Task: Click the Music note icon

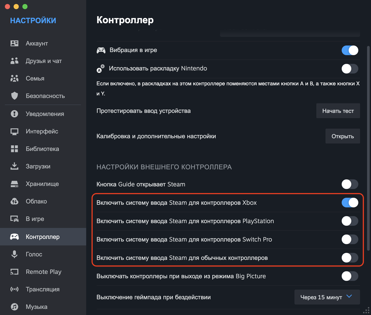Action: point(15,307)
